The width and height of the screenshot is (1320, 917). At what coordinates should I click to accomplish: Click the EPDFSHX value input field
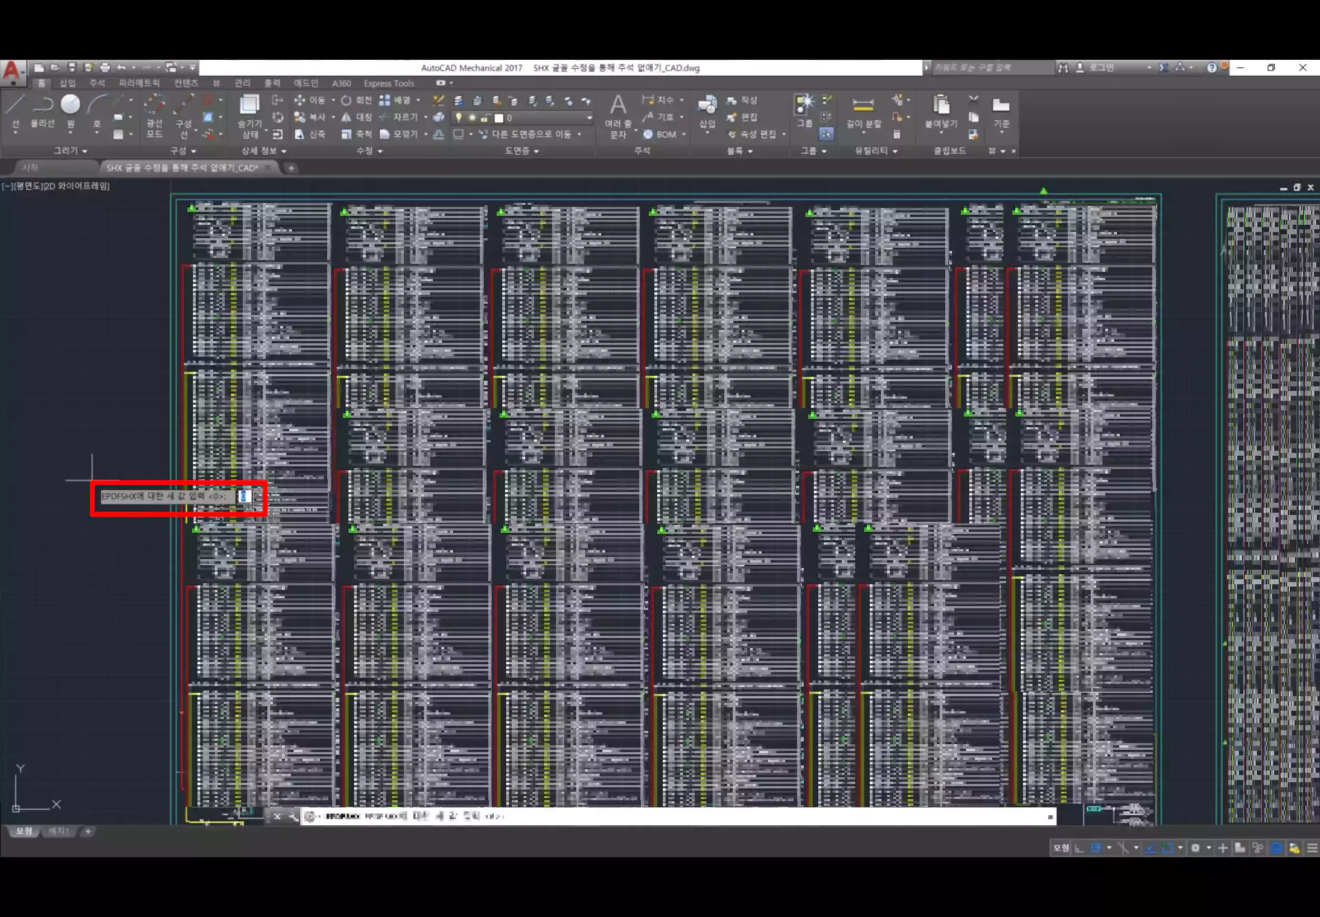[x=245, y=497]
